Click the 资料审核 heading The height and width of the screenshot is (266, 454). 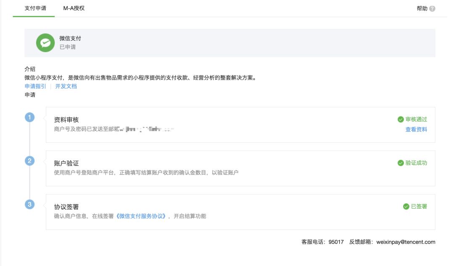click(66, 120)
